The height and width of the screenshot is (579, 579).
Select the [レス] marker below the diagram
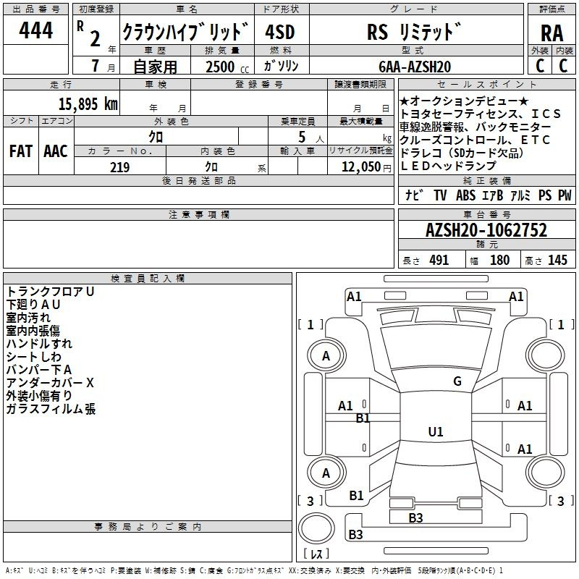(316, 554)
